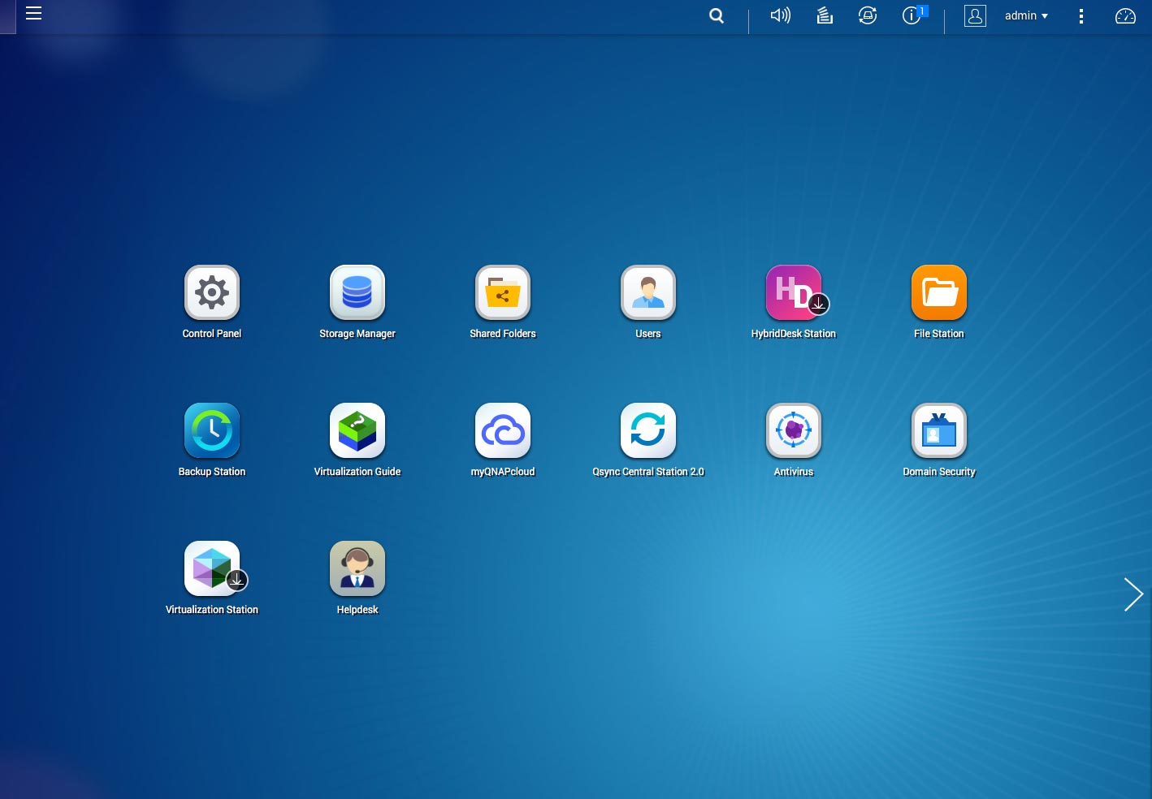This screenshot has height=799, width=1152.
Task: Expand the admin account dropdown
Action: tap(1026, 15)
